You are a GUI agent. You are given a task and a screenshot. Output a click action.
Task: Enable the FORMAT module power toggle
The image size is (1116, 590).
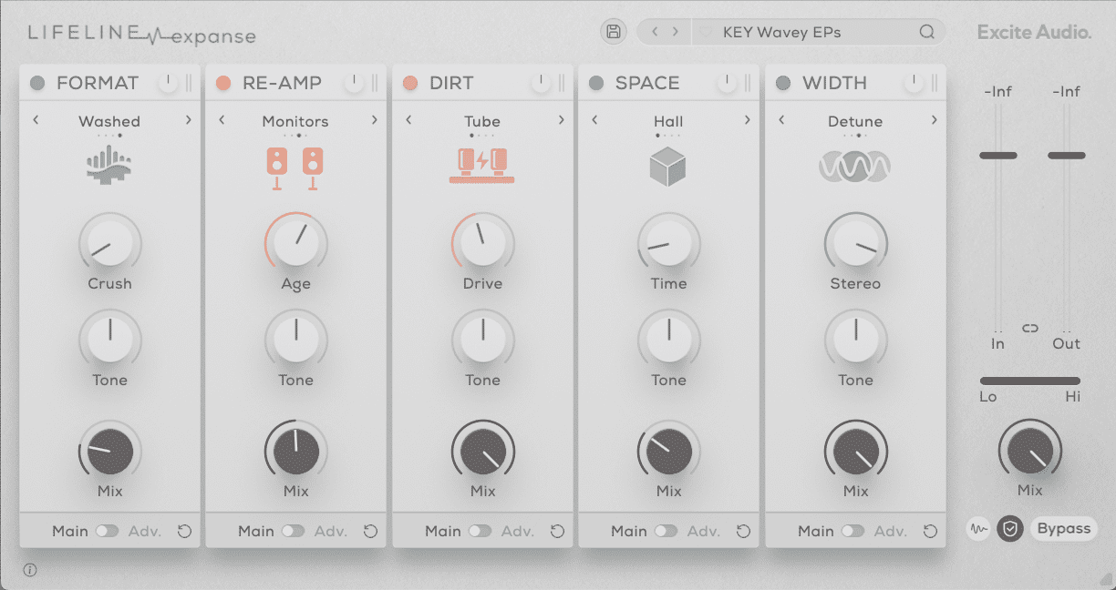click(37, 83)
